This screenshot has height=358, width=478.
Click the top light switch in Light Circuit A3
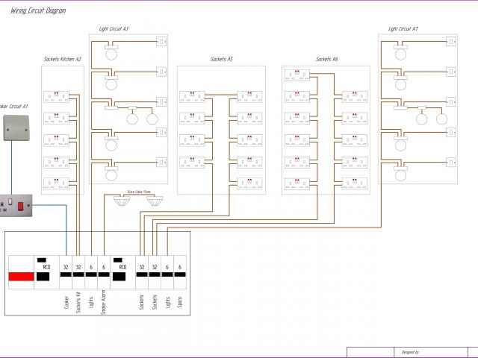pyautogui.click(x=161, y=41)
